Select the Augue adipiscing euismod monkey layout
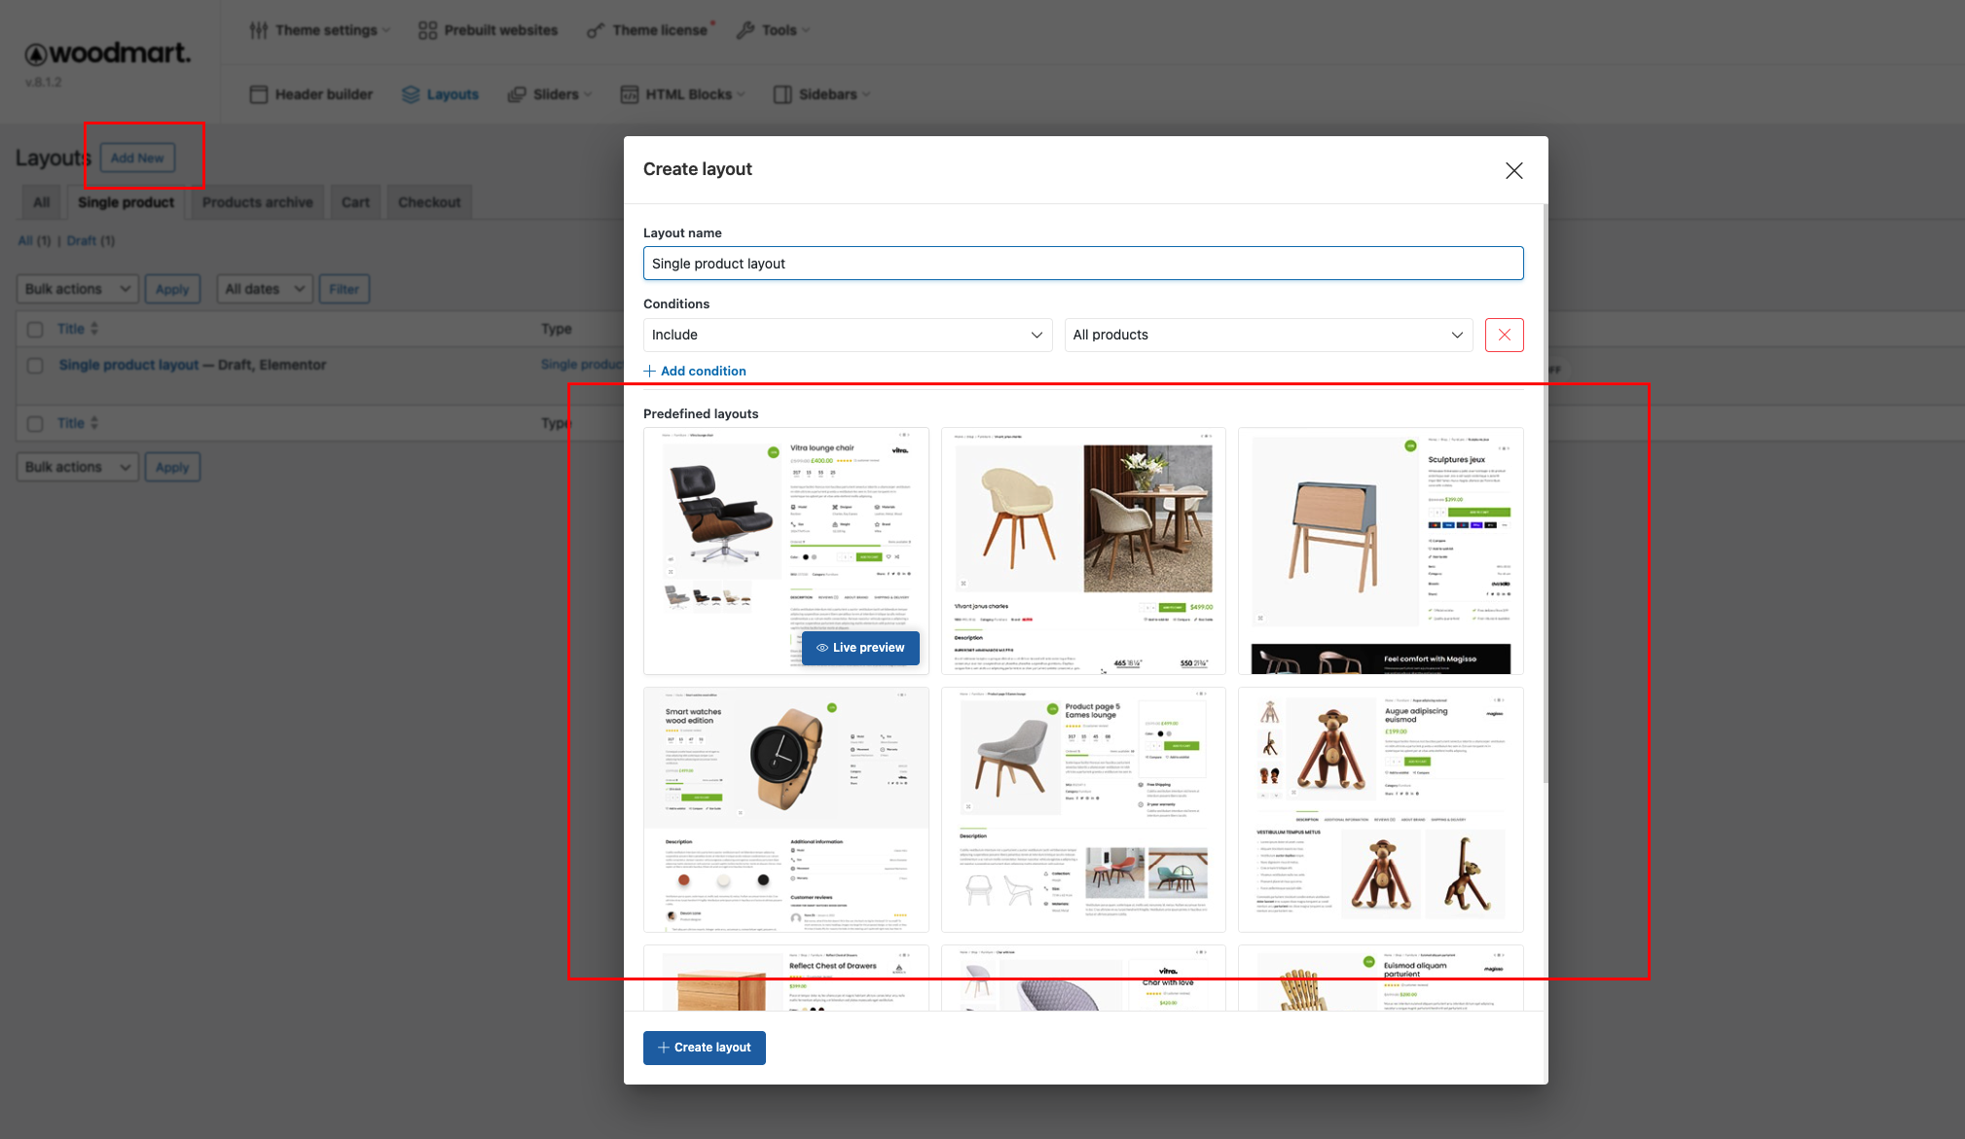Image resolution: width=1965 pixels, height=1139 pixels. pos(1380,809)
